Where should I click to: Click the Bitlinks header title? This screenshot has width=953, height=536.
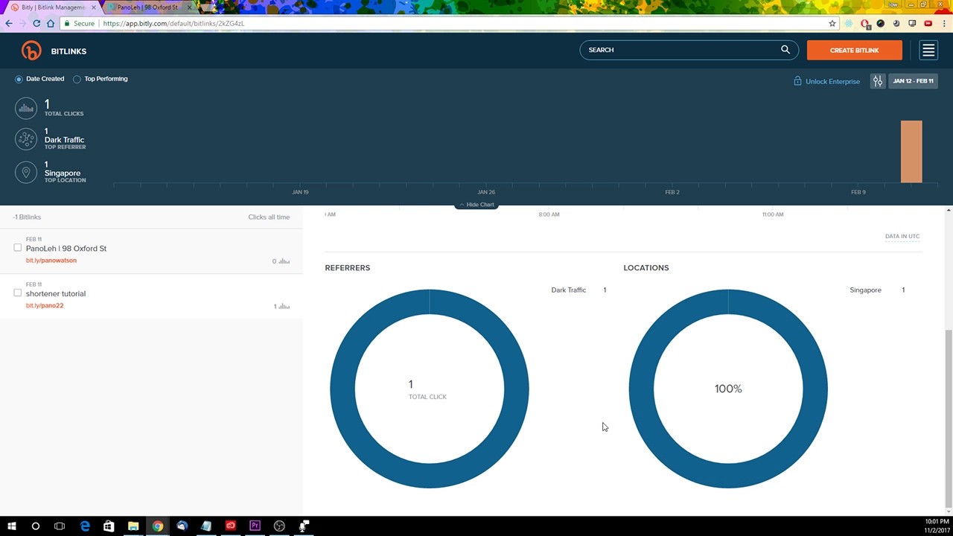click(x=69, y=51)
